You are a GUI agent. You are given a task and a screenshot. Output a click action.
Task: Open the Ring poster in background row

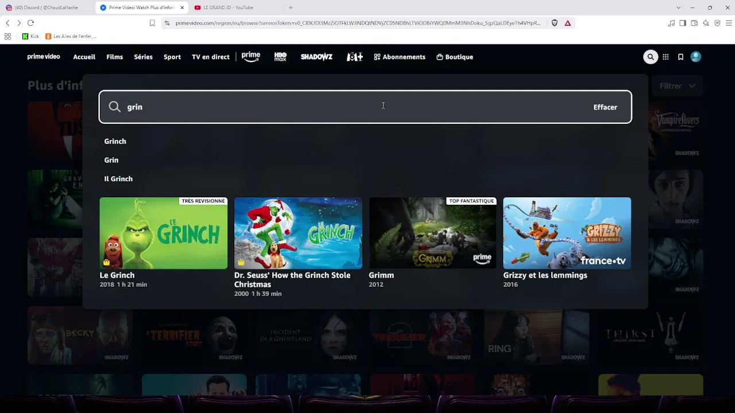click(536, 336)
